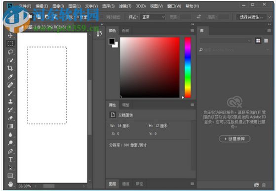Choose Intersect with selection mode
The width and height of the screenshot is (276, 191).
(55, 17)
